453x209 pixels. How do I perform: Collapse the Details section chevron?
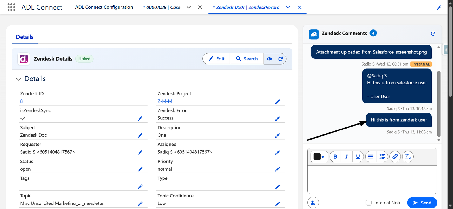coord(19,79)
